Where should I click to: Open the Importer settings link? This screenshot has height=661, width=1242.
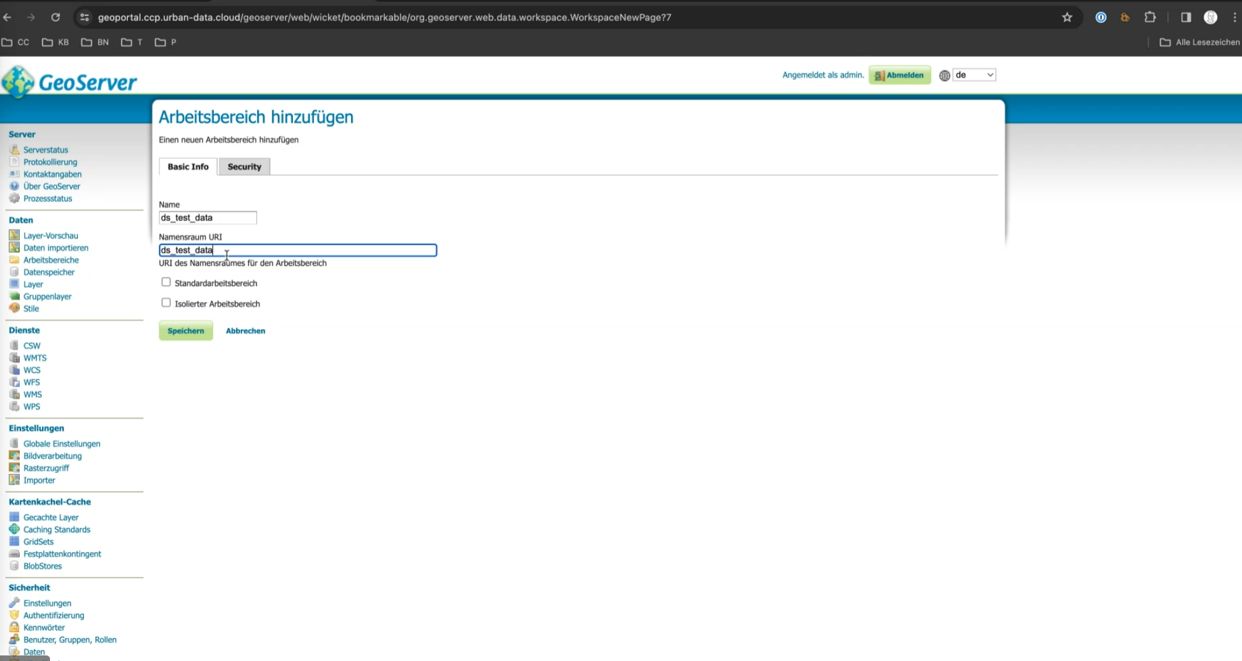(40, 480)
